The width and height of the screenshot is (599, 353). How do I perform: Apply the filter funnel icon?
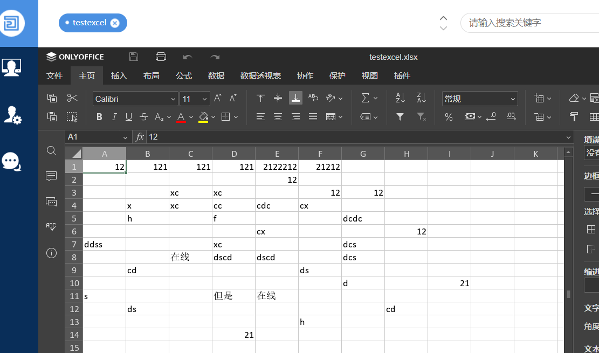pos(400,116)
